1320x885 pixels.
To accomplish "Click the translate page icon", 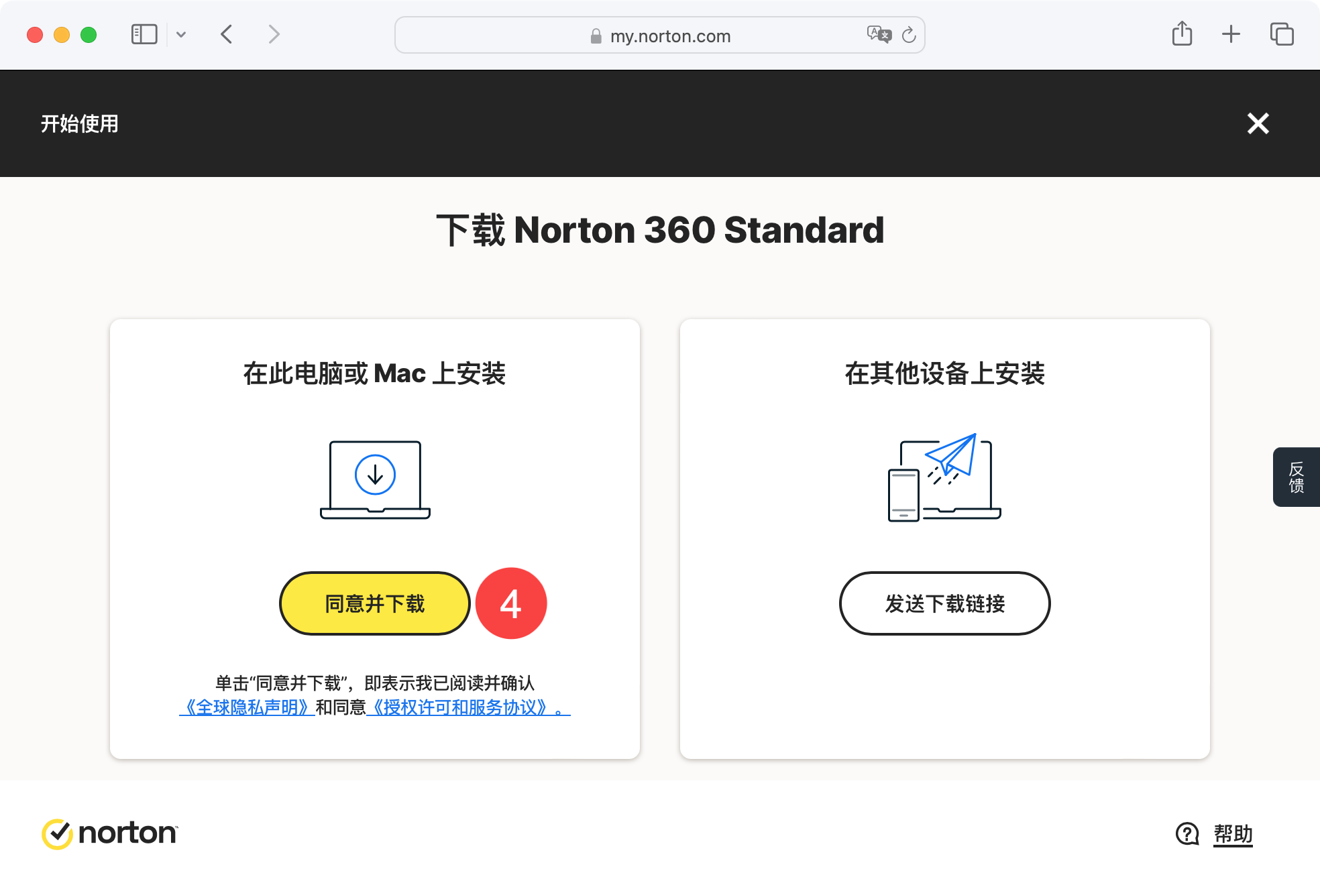I will [879, 34].
